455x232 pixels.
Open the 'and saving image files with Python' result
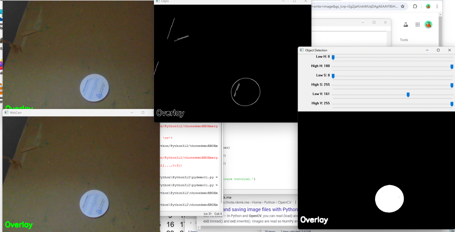[x=260, y=209]
